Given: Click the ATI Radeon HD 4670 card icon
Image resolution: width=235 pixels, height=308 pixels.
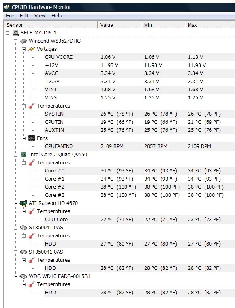Looking at the screenshot, I should 23,203.
